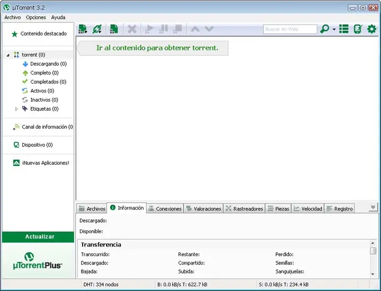This screenshot has width=381, height=291.
Task: Click the Pause torrent icon
Action: [x=163, y=29]
